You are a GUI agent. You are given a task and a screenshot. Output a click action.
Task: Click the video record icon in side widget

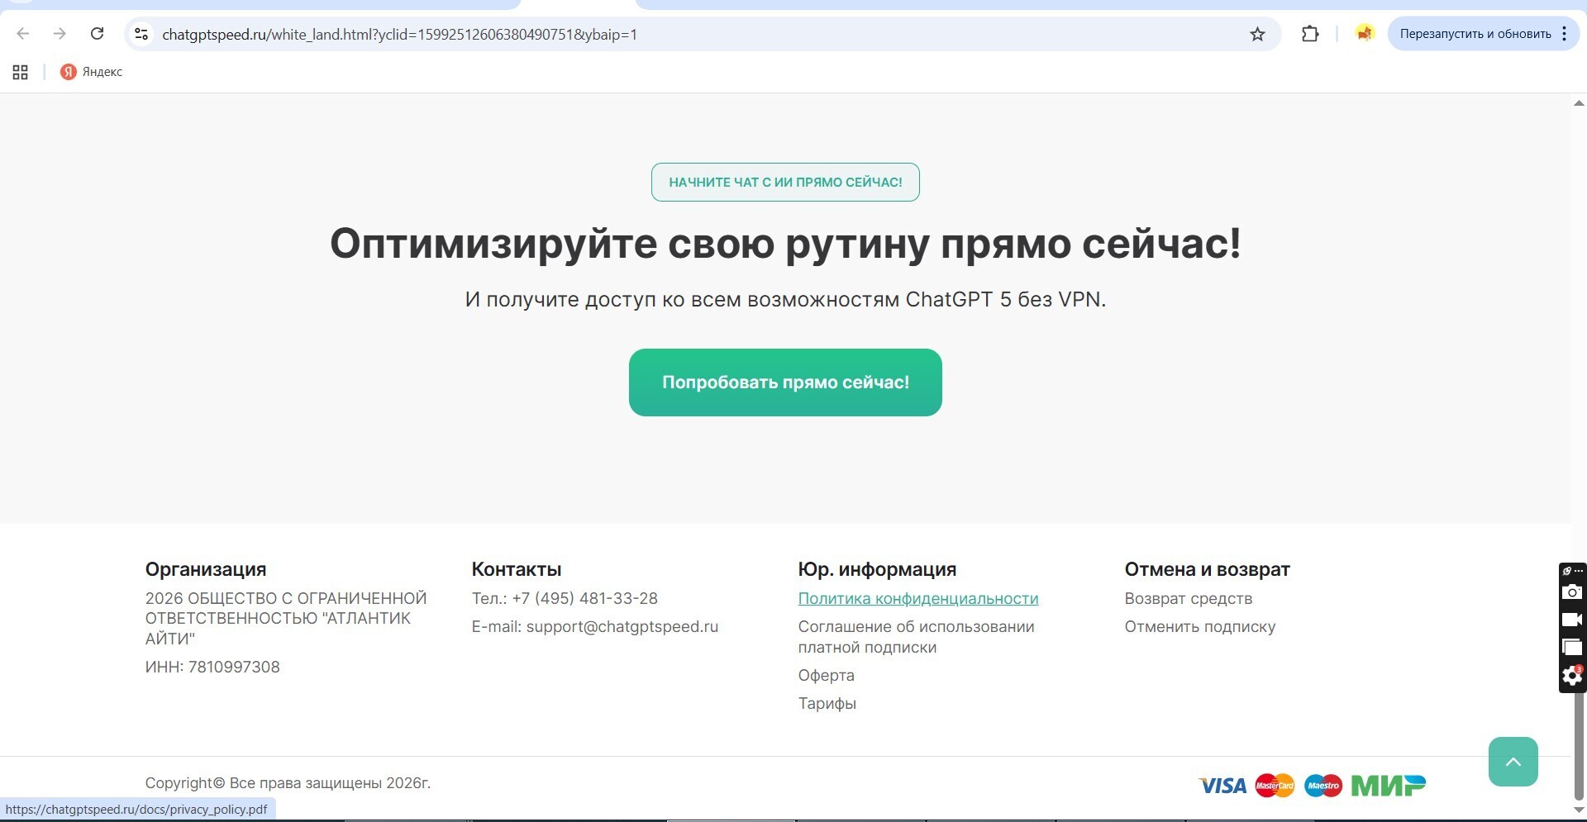1572,620
